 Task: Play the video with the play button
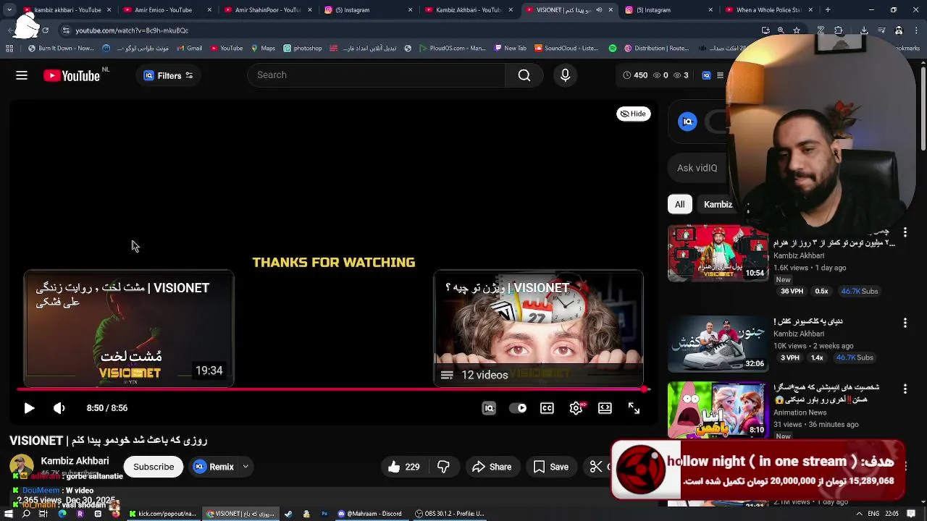click(29, 408)
